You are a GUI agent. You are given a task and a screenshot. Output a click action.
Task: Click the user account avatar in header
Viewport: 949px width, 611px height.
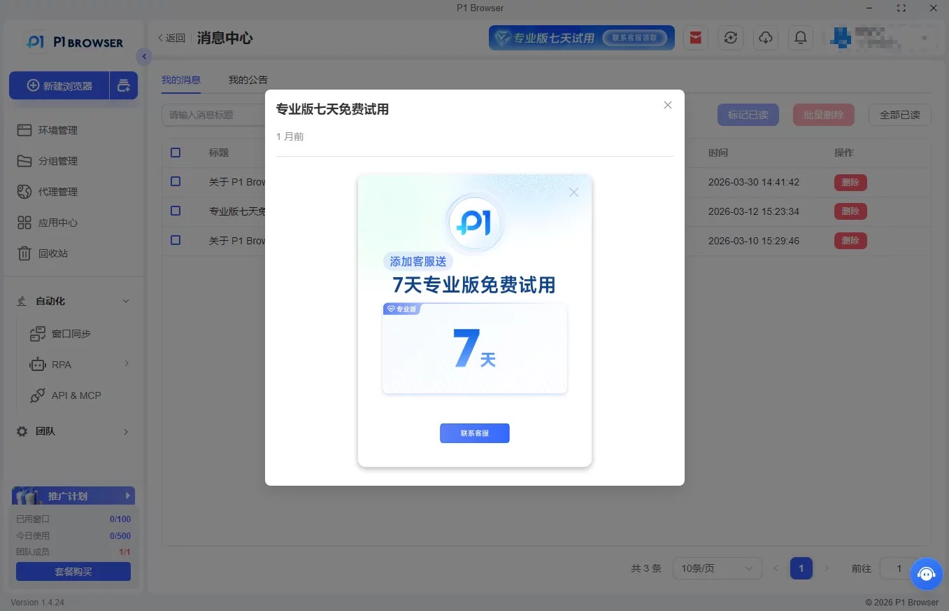(839, 38)
